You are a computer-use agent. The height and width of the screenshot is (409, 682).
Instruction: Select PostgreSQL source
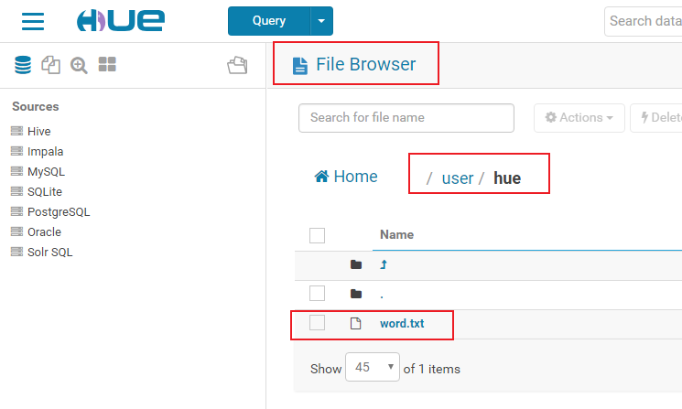59,211
